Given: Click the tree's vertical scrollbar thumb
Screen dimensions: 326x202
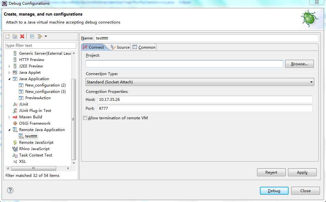Looking at the screenshot, I should click(x=74, y=119).
